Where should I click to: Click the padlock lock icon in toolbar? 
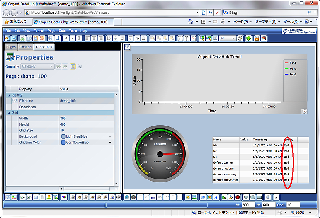[x=257, y=38]
